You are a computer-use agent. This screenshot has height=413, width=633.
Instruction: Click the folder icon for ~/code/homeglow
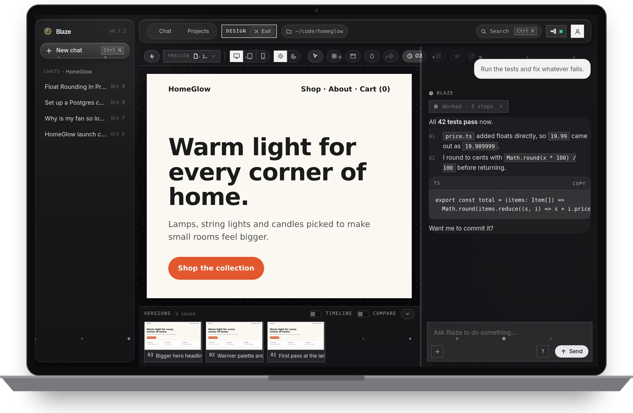pos(289,31)
